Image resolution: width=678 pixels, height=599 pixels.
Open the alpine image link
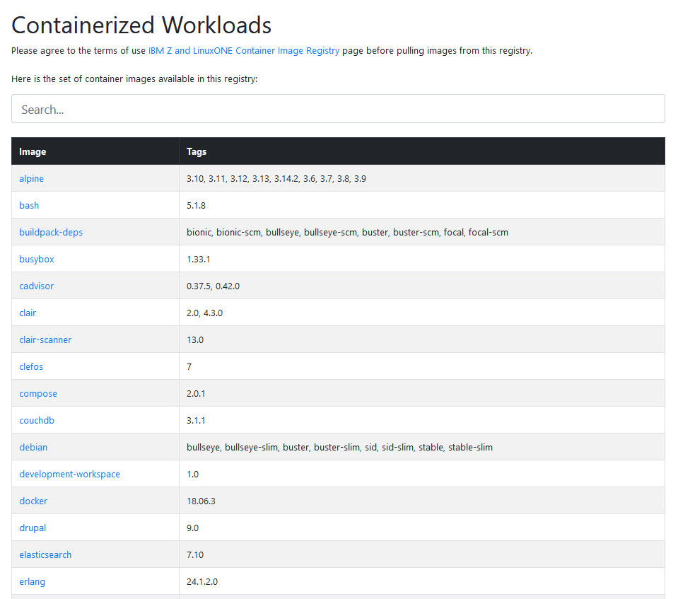[32, 179]
